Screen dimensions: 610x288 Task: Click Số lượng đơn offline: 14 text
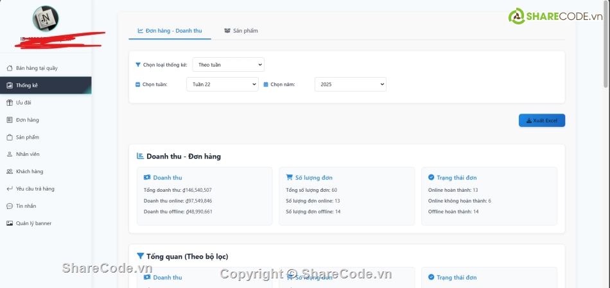coord(313,212)
